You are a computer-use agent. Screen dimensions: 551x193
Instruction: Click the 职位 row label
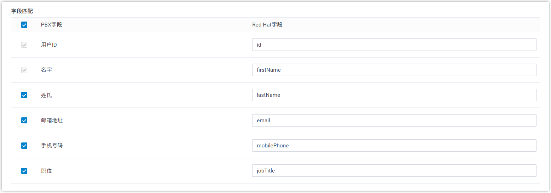[46, 171]
